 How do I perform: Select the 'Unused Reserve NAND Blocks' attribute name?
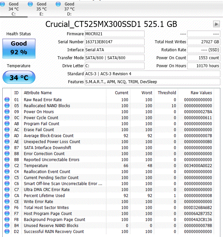(51, 225)
